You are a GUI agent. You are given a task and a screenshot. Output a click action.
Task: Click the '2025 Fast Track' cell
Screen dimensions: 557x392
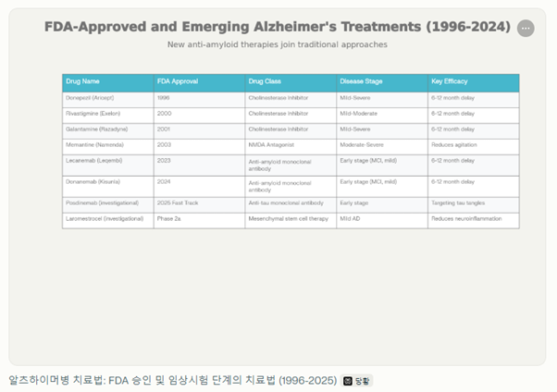[x=199, y=205]
